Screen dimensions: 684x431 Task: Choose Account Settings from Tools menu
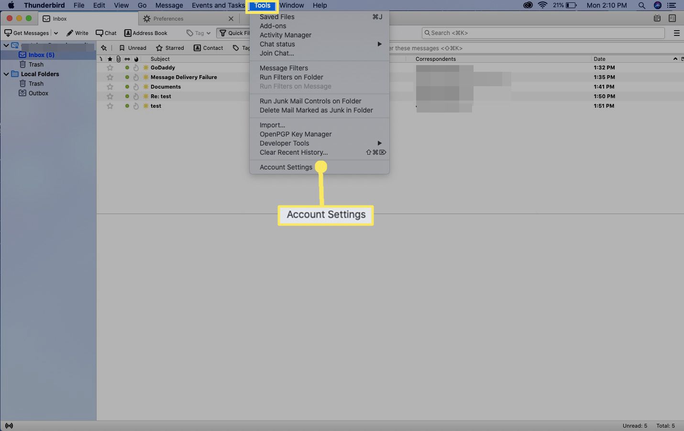point(286,167)
